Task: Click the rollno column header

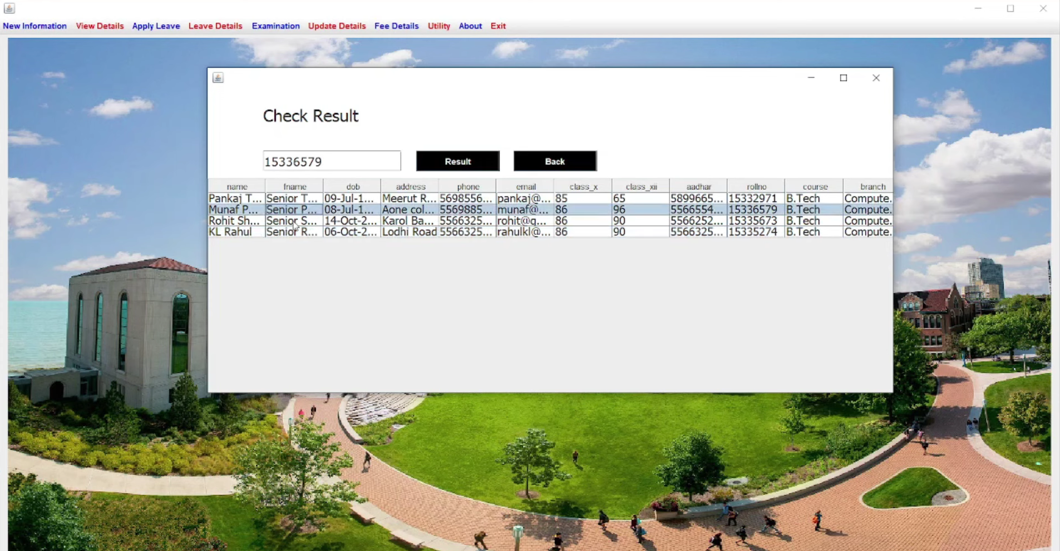Action: [x=756, y=186]
